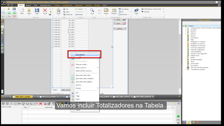
Task: Click the Open folder icon
Action: (29, 10)
